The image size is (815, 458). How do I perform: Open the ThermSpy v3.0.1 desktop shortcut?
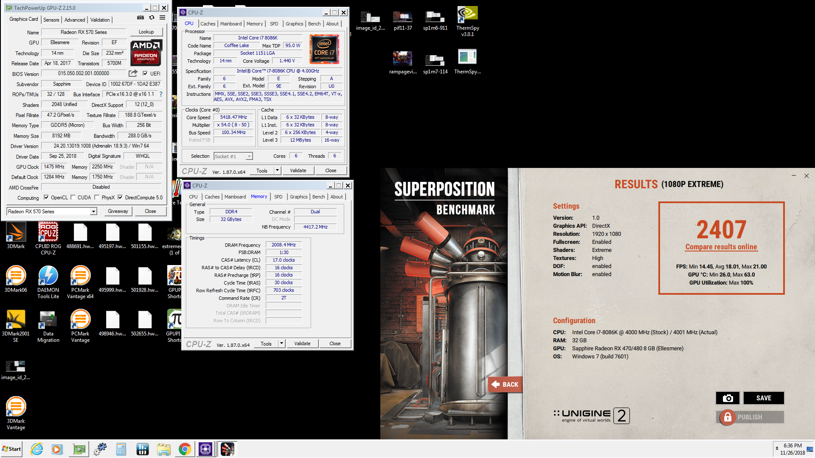click(x=467, y=21)
